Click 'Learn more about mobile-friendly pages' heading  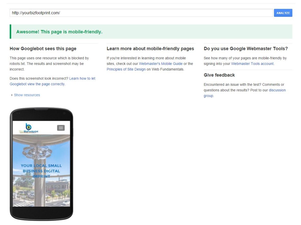click(150, 48)
